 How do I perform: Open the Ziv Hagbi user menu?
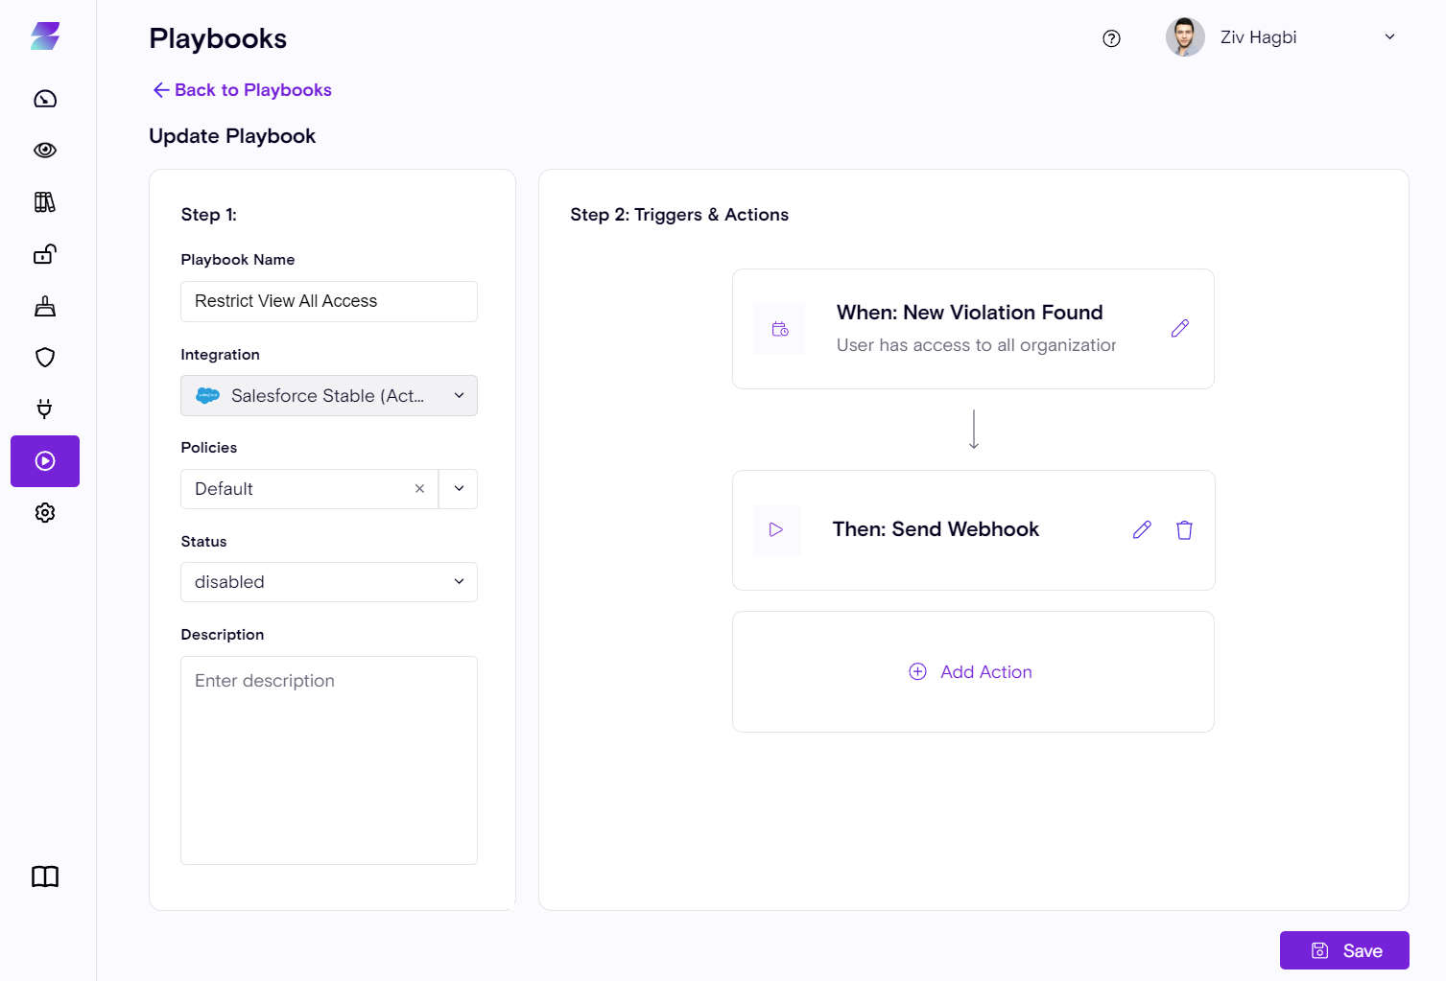click(x=1281, y=37)
